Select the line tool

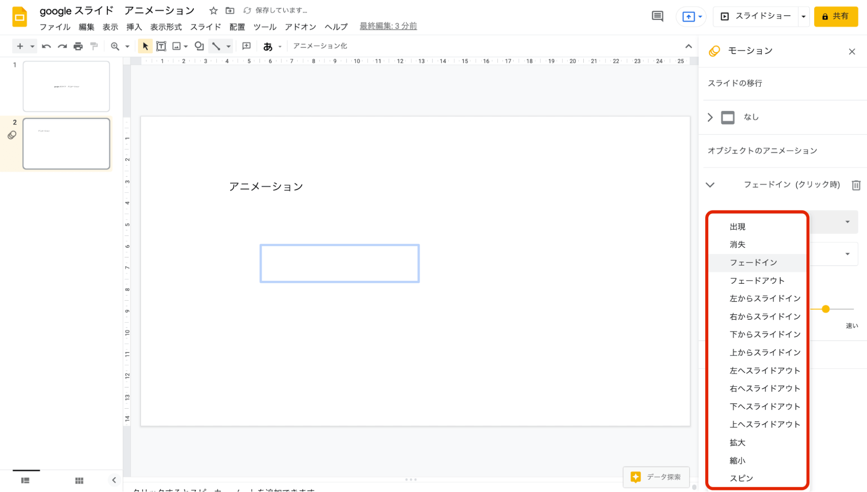(x=216, y=46)
